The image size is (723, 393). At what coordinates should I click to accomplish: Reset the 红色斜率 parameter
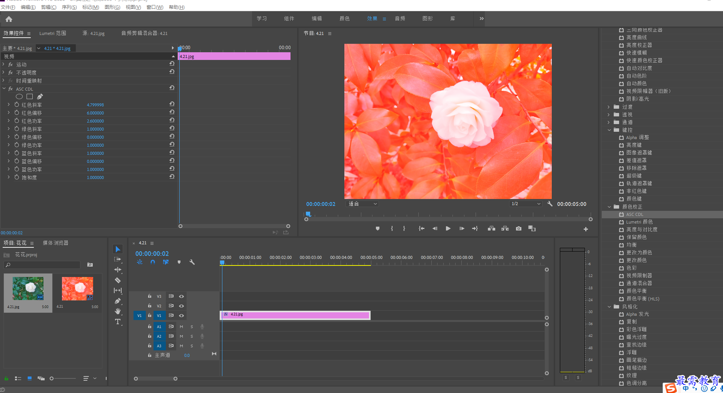point(172,104)
